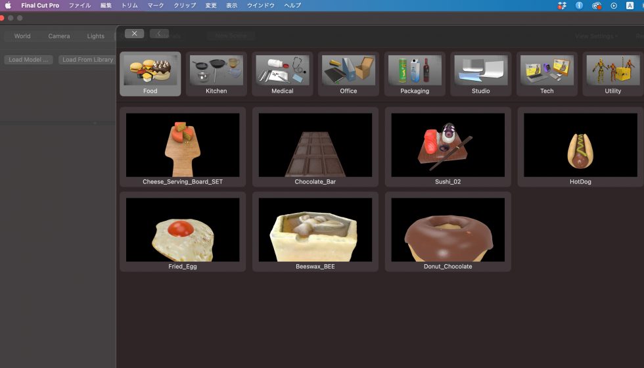Open the Medical model category

pyautogui.click(x=283, y=74)
